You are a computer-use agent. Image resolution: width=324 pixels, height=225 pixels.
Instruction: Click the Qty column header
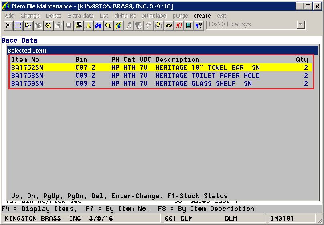302,59
